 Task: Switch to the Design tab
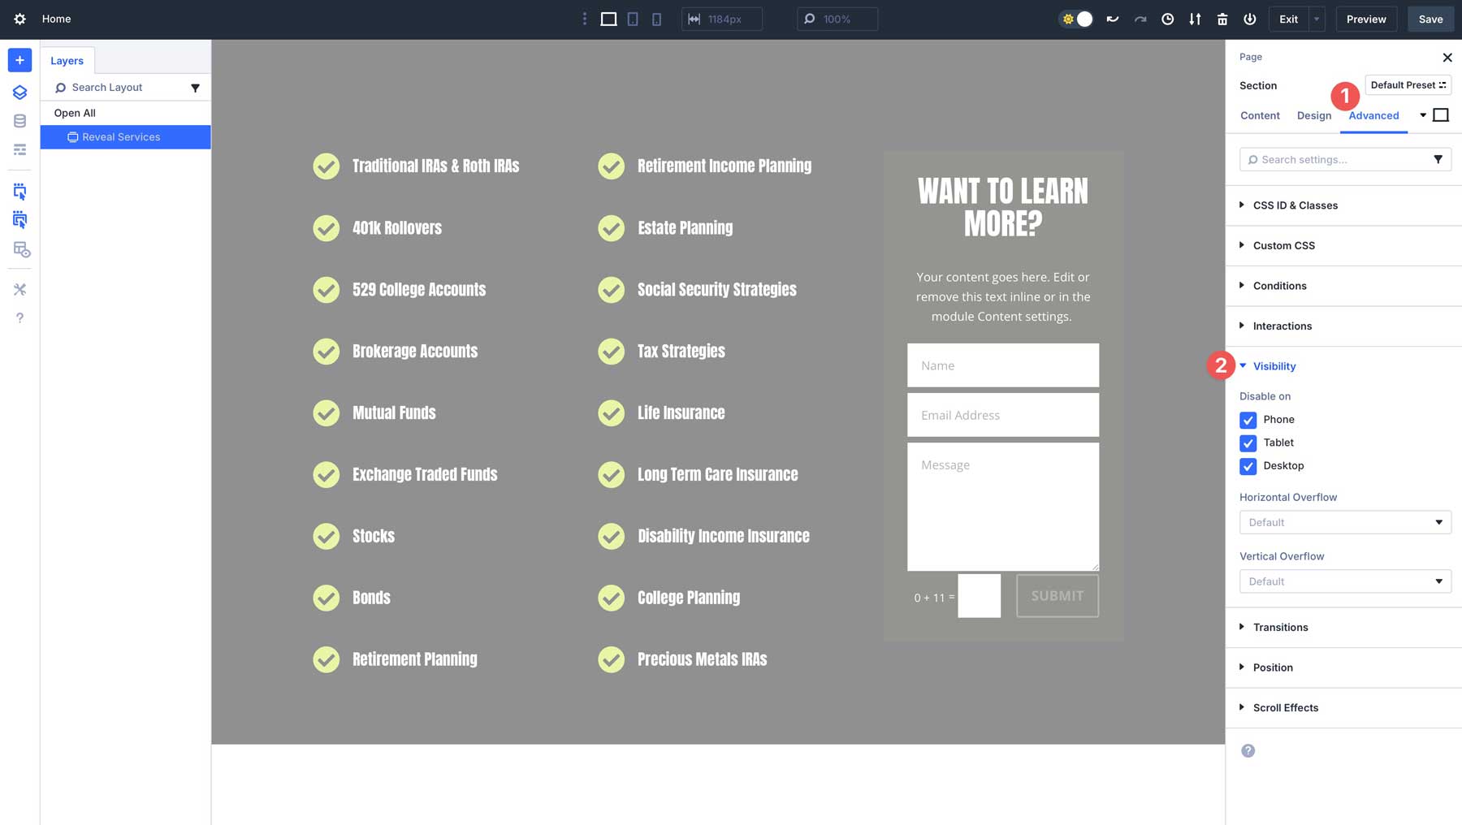(1313, 115)
